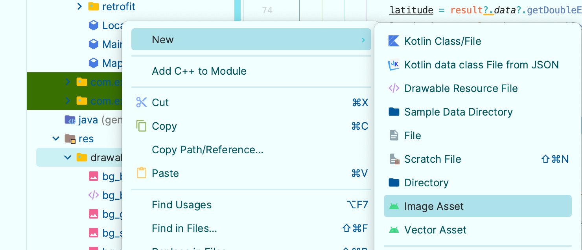Click the res folder icon
The width and height of the screenshot is (582, 250).
click(x=70, y=139)
